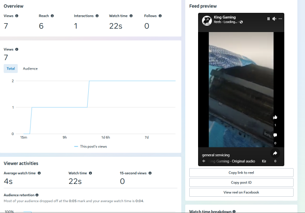Click the thumbs-up like icon on reel
The height and width of the screenshot is (213, 305).
(275, 117)
